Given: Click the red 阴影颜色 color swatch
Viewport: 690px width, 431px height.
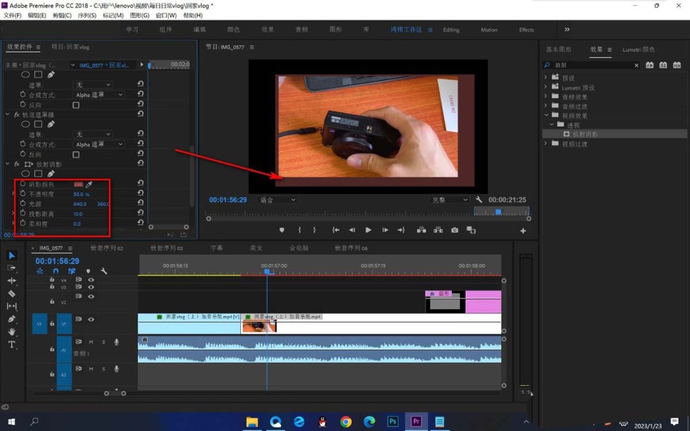Looking at the screenshot, I should [x=79, y=185].
